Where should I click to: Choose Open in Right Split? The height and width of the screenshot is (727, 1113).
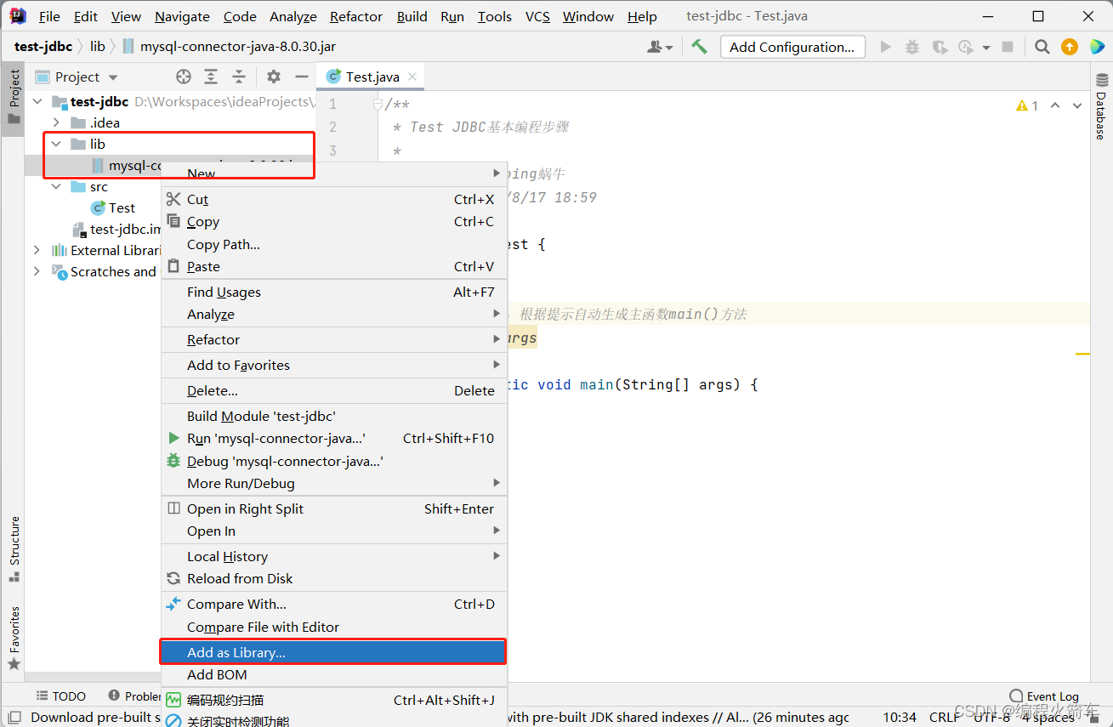coord(333,508)
